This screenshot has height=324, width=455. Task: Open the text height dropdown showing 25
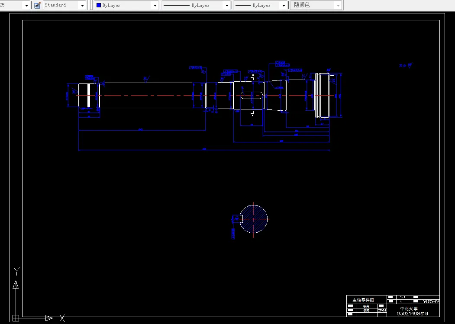pyautogui.click(x=27, y=5)
